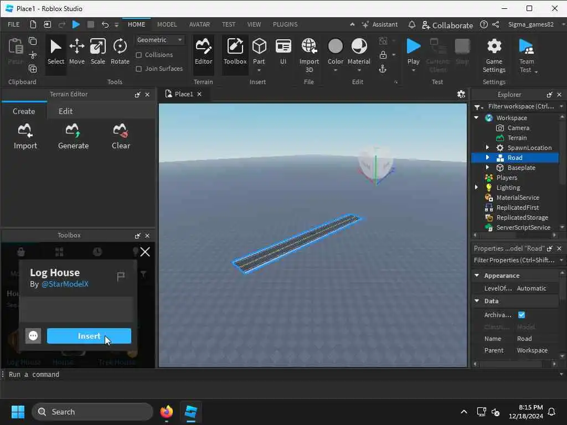This screenshot has width=567, height=425.
Task: Collapse the Appearance properties section
Action: click(477, 276)
